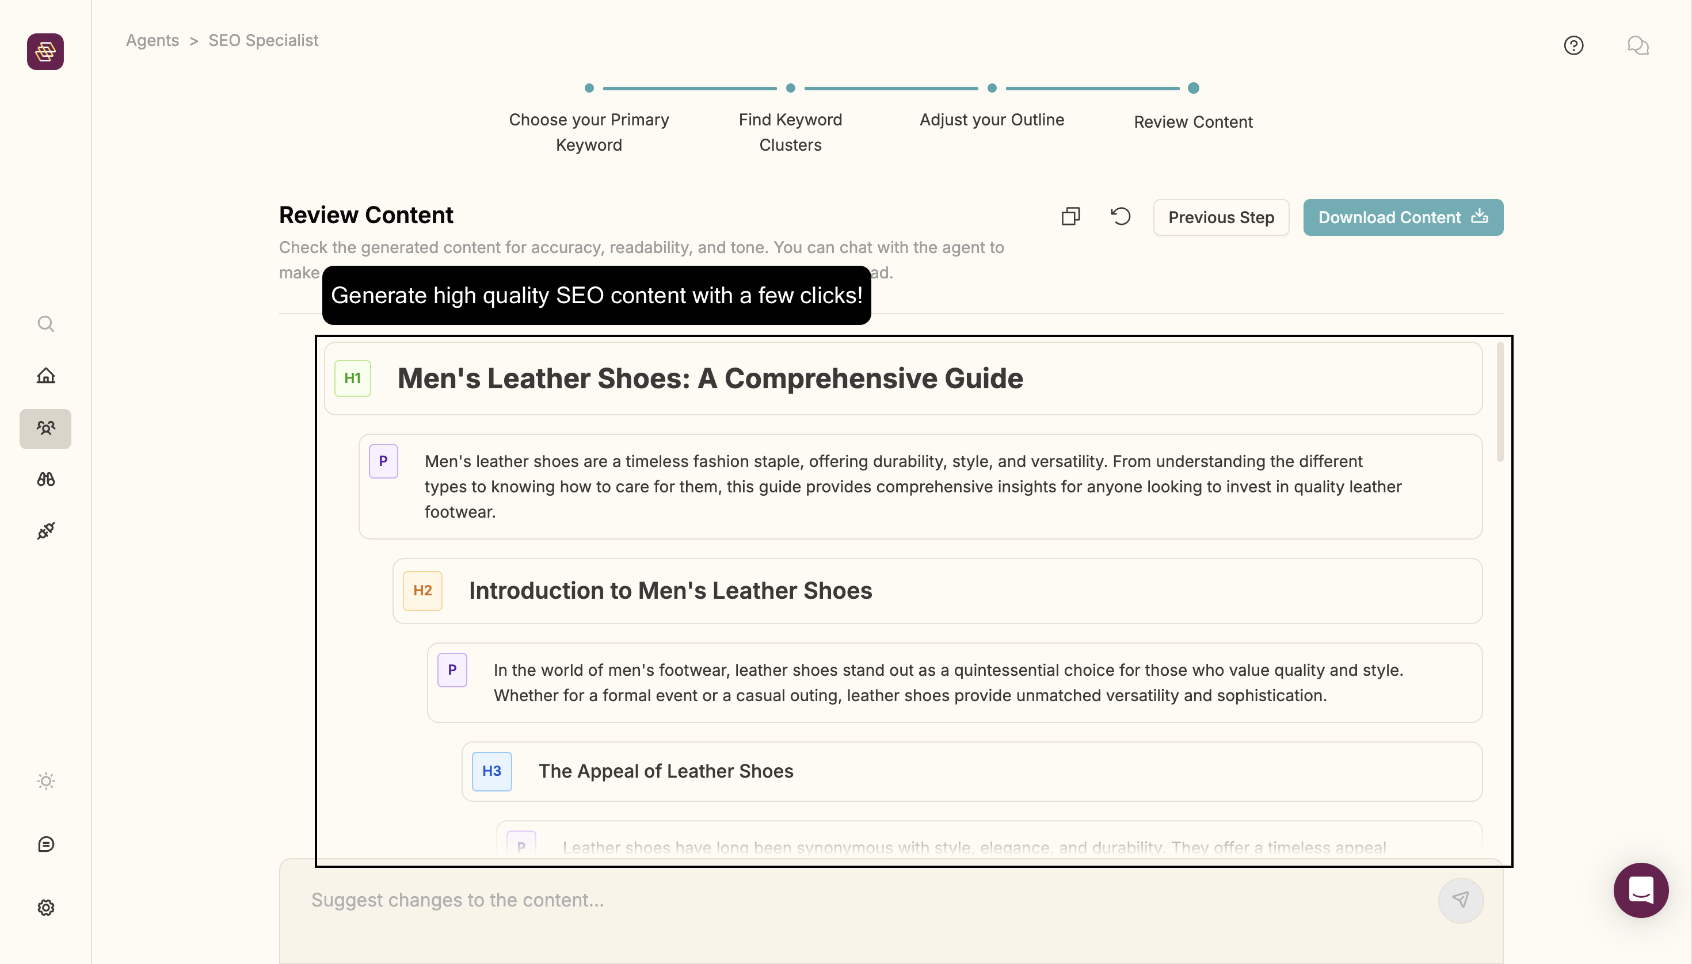Screen dimensions: 1692x964
Task: Open the plug integrations icon in sidebar
Action: [45, 530]
